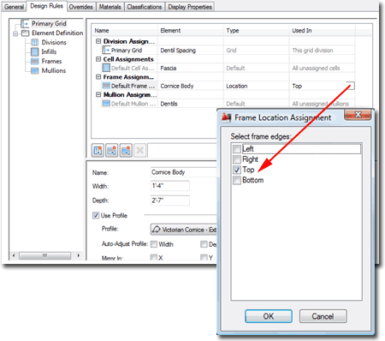The height and width of the screenshot is (341, 385).
Task: Click the Type column header
Action: 256,31
